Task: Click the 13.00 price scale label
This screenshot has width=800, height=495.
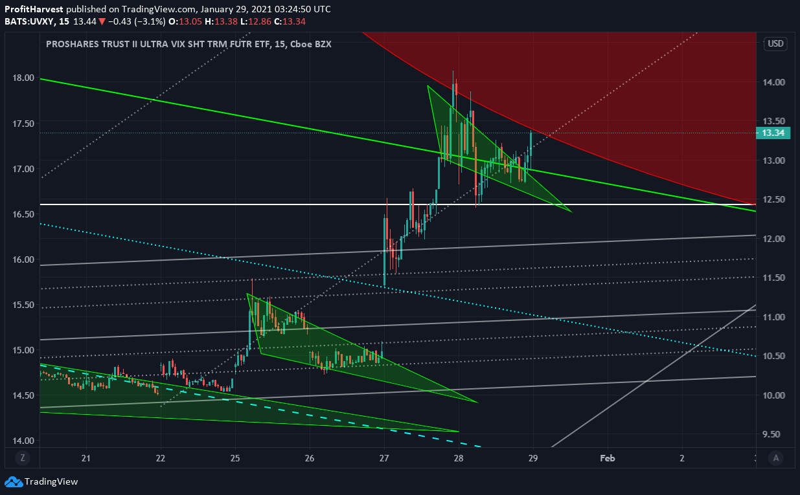Action: coord(775,160)
